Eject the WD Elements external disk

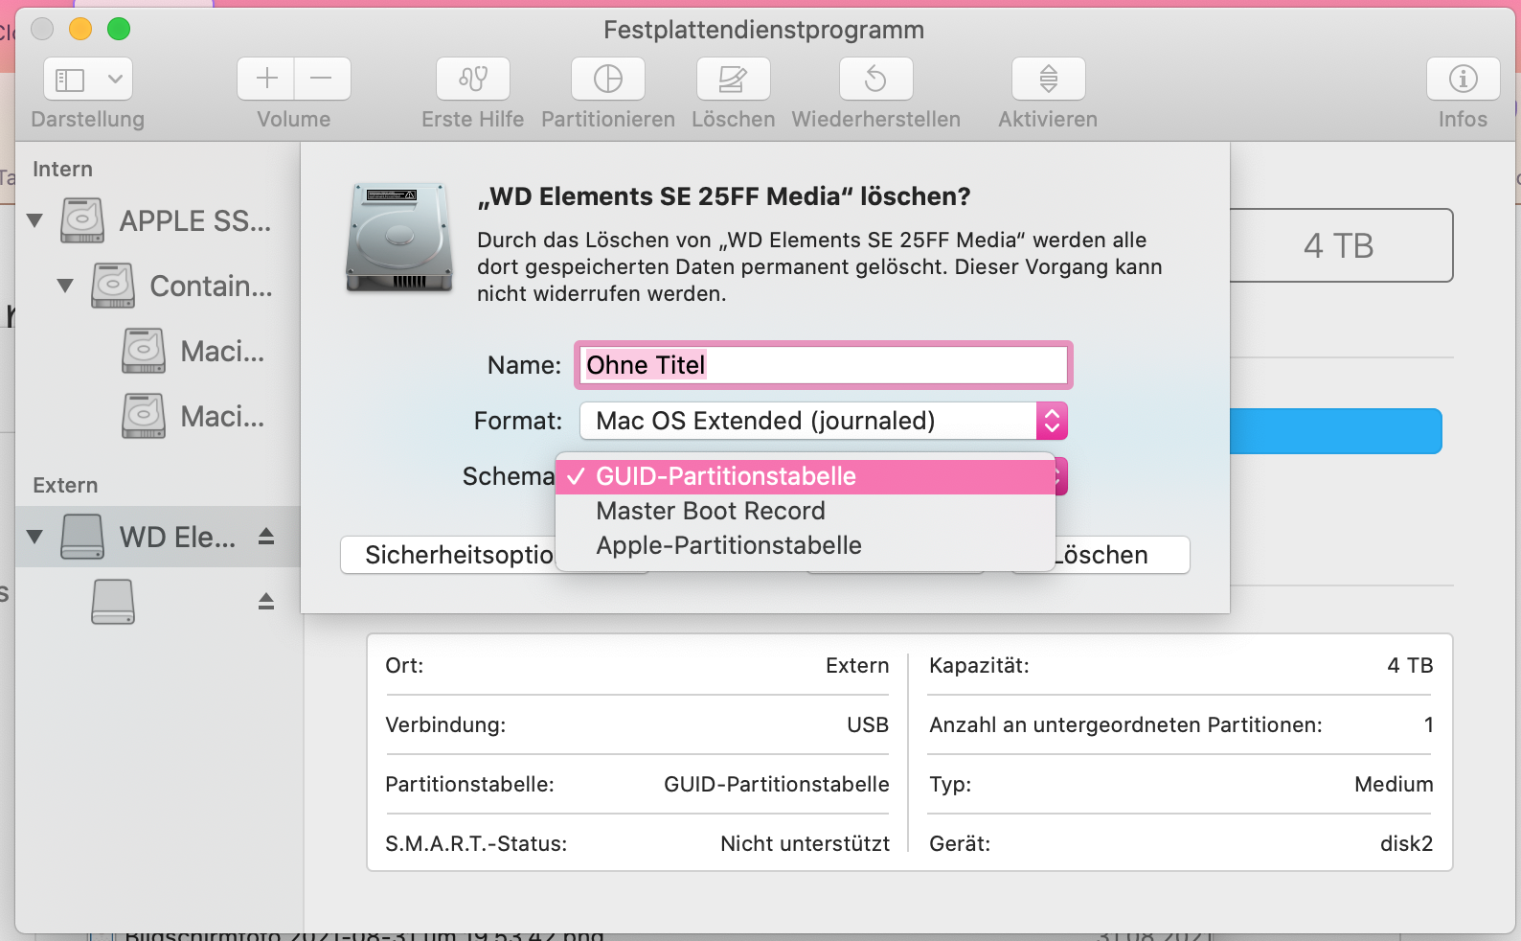point(266,537)
